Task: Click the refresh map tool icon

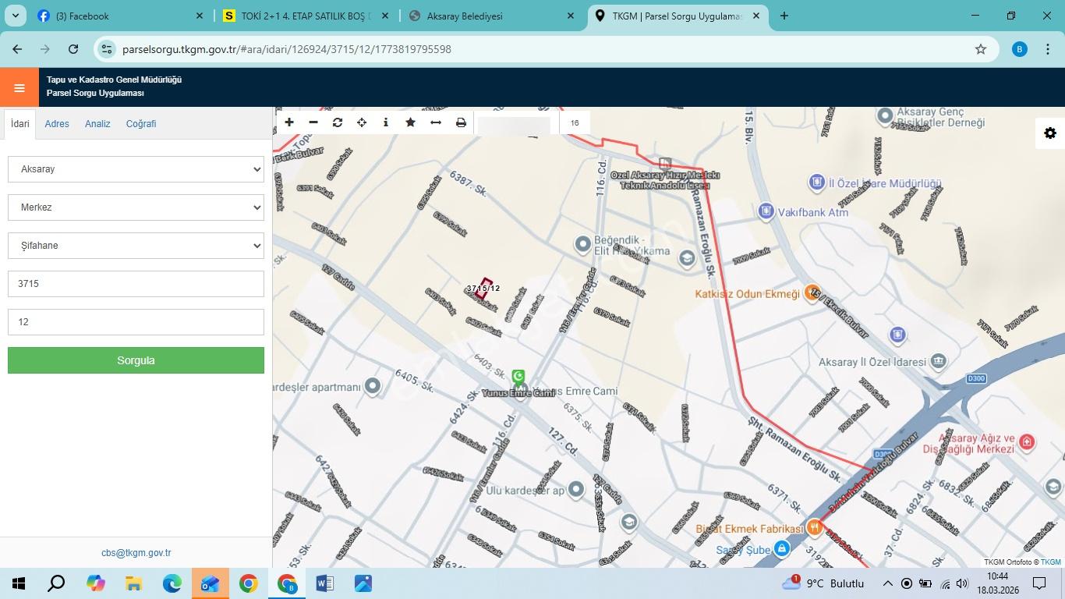Action: [x=338, y=122]
